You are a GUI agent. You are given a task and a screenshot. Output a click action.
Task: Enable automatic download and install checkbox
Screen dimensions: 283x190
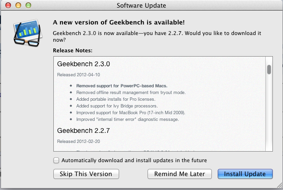[56, 160]
